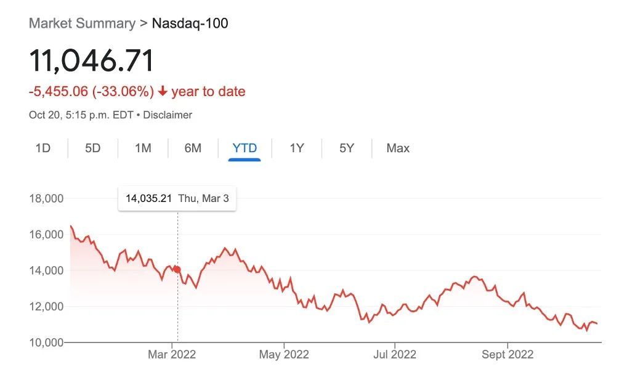Select the YTD range tab
627x372 pixels.
(245, 148)
